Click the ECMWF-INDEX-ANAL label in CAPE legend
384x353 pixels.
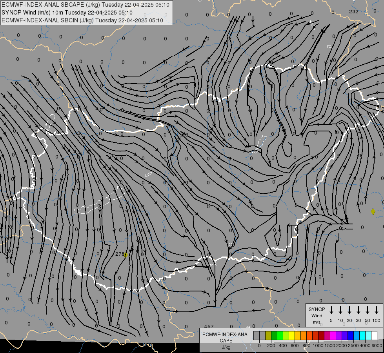coord(226,335)
